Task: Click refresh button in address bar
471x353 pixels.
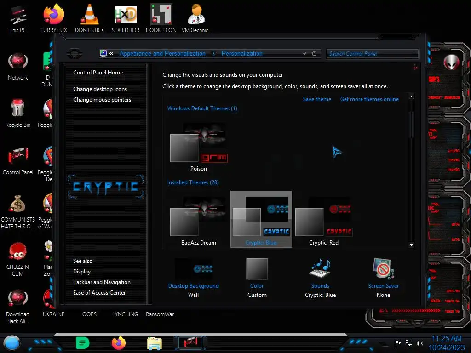Action: click(314, 53)
